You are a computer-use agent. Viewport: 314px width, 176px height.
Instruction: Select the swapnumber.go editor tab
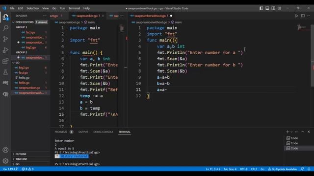coord(86,16)
